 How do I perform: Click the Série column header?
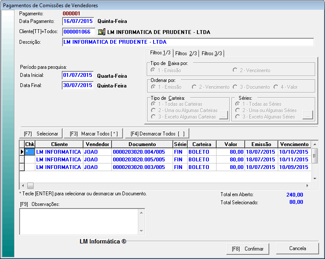point(180,144)
